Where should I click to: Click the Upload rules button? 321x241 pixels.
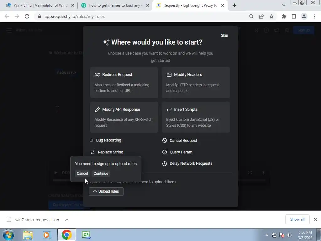click(106, 191)
